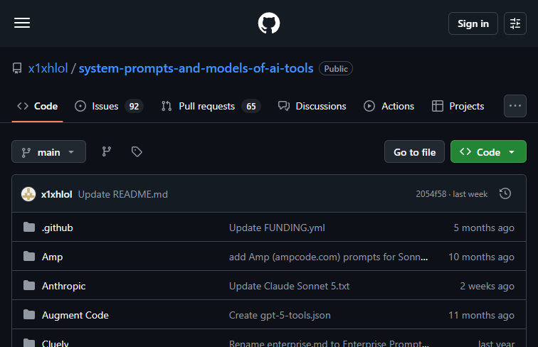
Task: Open the Augment Code folder
Action: pyautogui.click(x=75, y=315)
